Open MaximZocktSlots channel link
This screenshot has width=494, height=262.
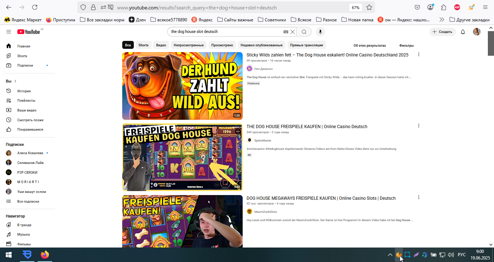(x=265, y=212)
